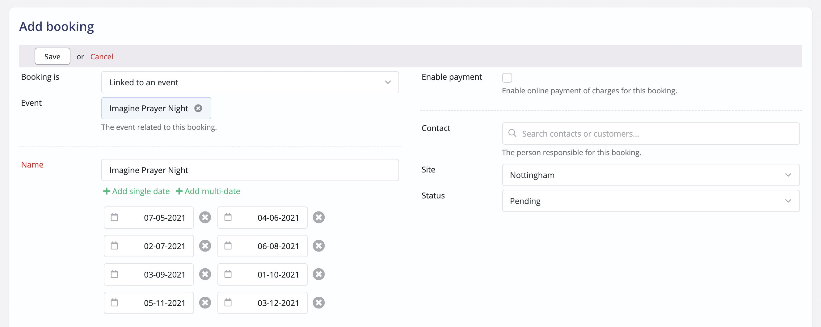
Task: Remove the Imagine Prayer Night event tag
Action: [198, 108]
